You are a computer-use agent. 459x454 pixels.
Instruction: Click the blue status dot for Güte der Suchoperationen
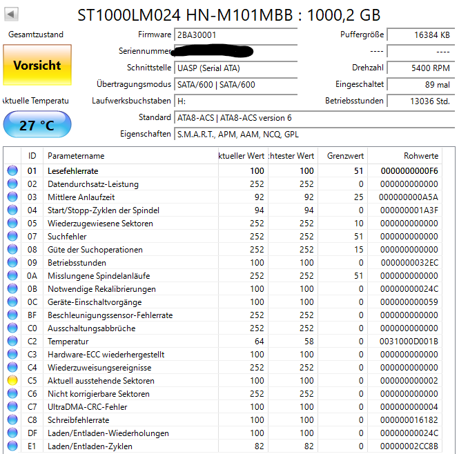pos(12,249)
